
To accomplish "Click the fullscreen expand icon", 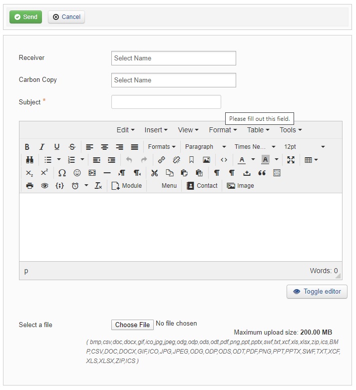I will coord(291,160).
